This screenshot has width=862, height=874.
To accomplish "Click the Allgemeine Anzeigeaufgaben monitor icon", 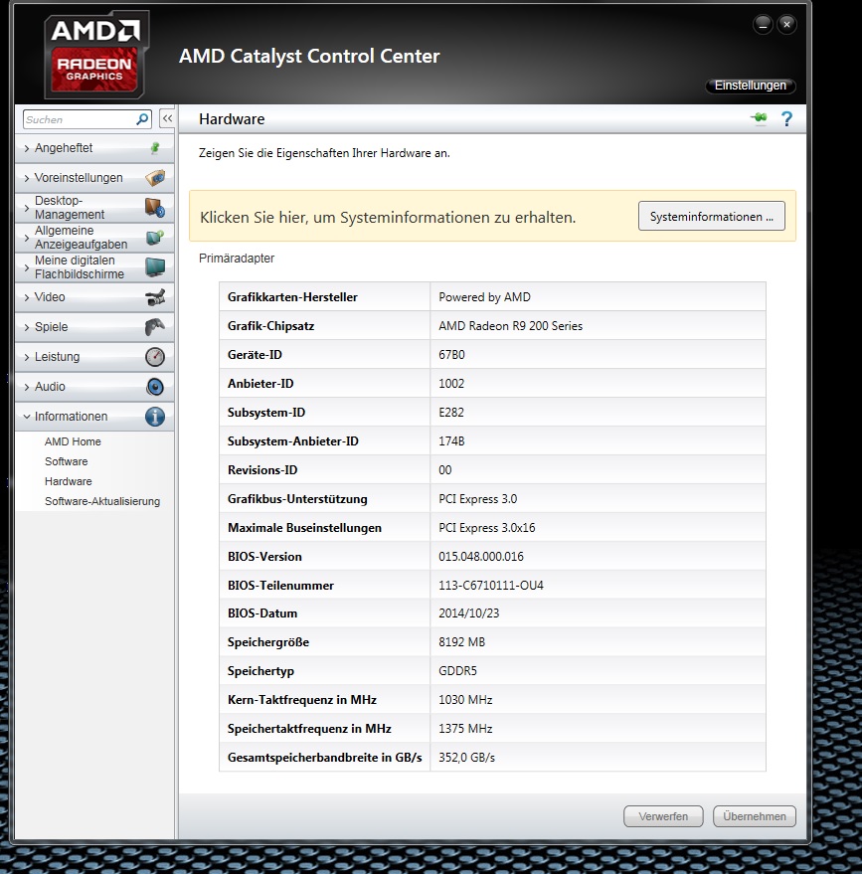I will [x=155, y=238].
